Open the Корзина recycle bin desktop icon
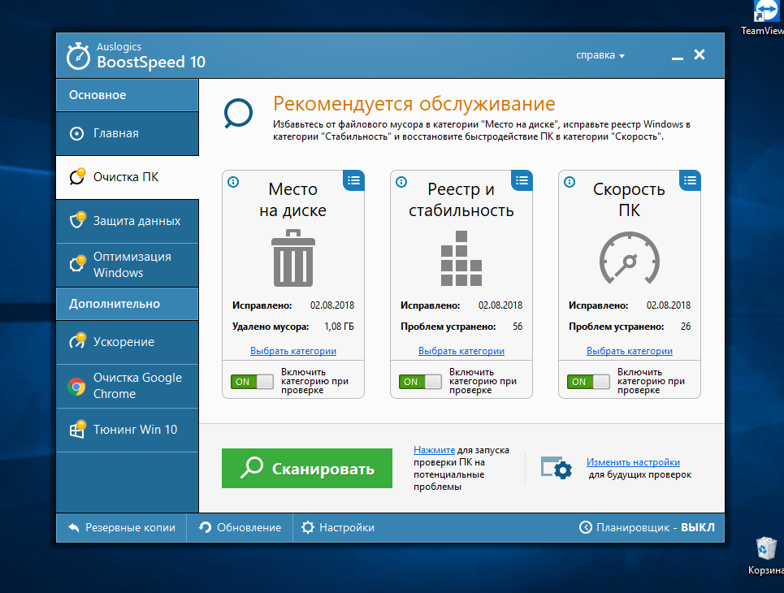The height and width of the screenshot is (593, 784). point(766,556)
